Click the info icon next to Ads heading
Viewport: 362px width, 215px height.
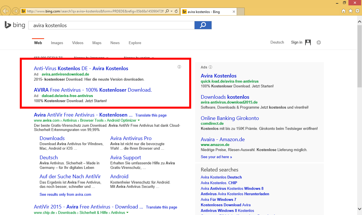210,67
